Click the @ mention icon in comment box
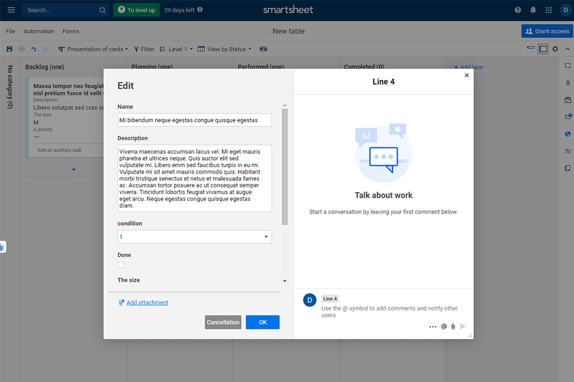The width and height of the screenshot is (574, 382). (444, 326)
